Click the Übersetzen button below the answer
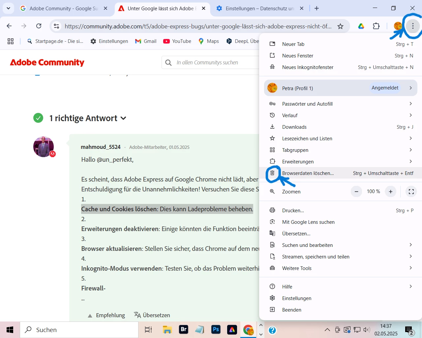 152,315
